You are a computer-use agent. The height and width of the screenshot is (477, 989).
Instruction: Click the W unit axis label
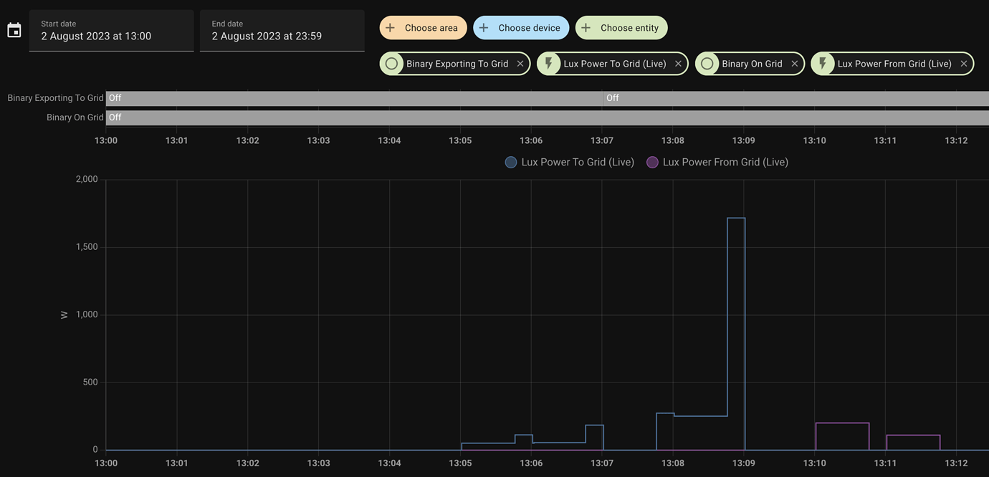pyautogui.click(x=64, y=315)
